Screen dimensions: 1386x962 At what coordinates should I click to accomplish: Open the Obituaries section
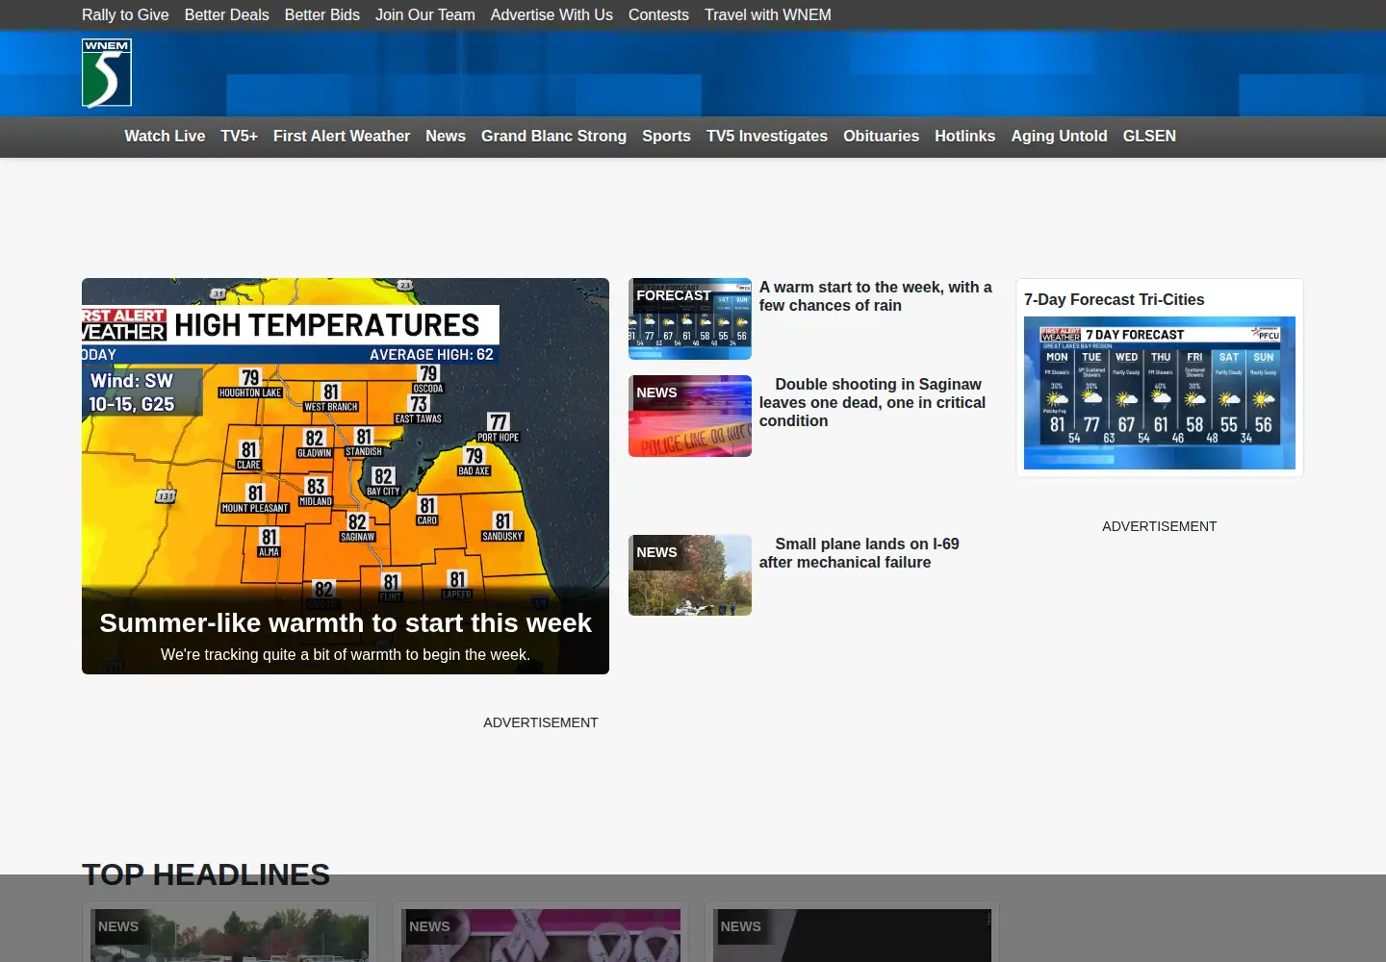coord(881,137)
